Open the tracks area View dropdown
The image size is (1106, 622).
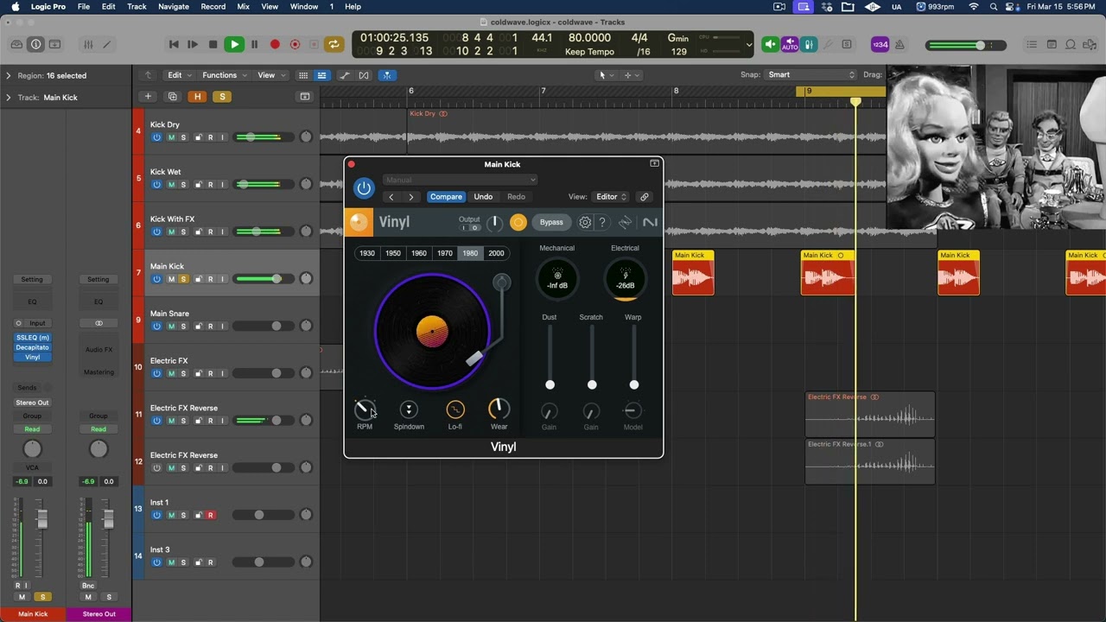point(271,75)
